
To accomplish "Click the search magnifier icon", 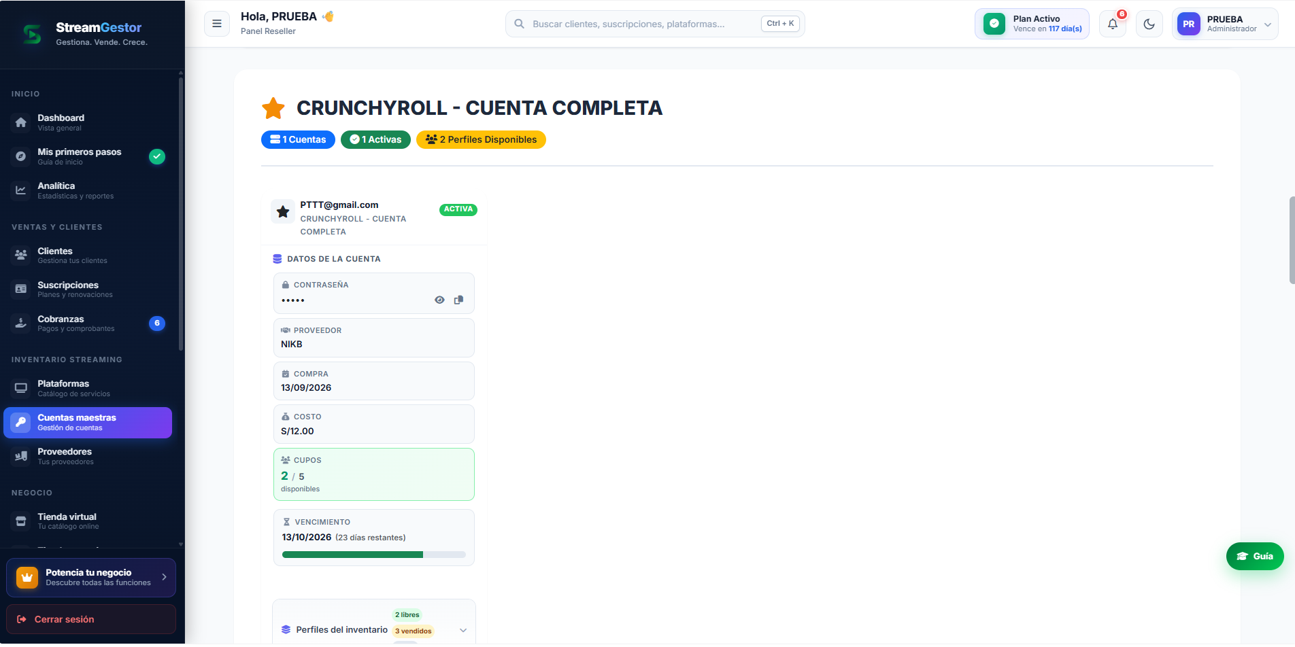I will click(519, 24).
